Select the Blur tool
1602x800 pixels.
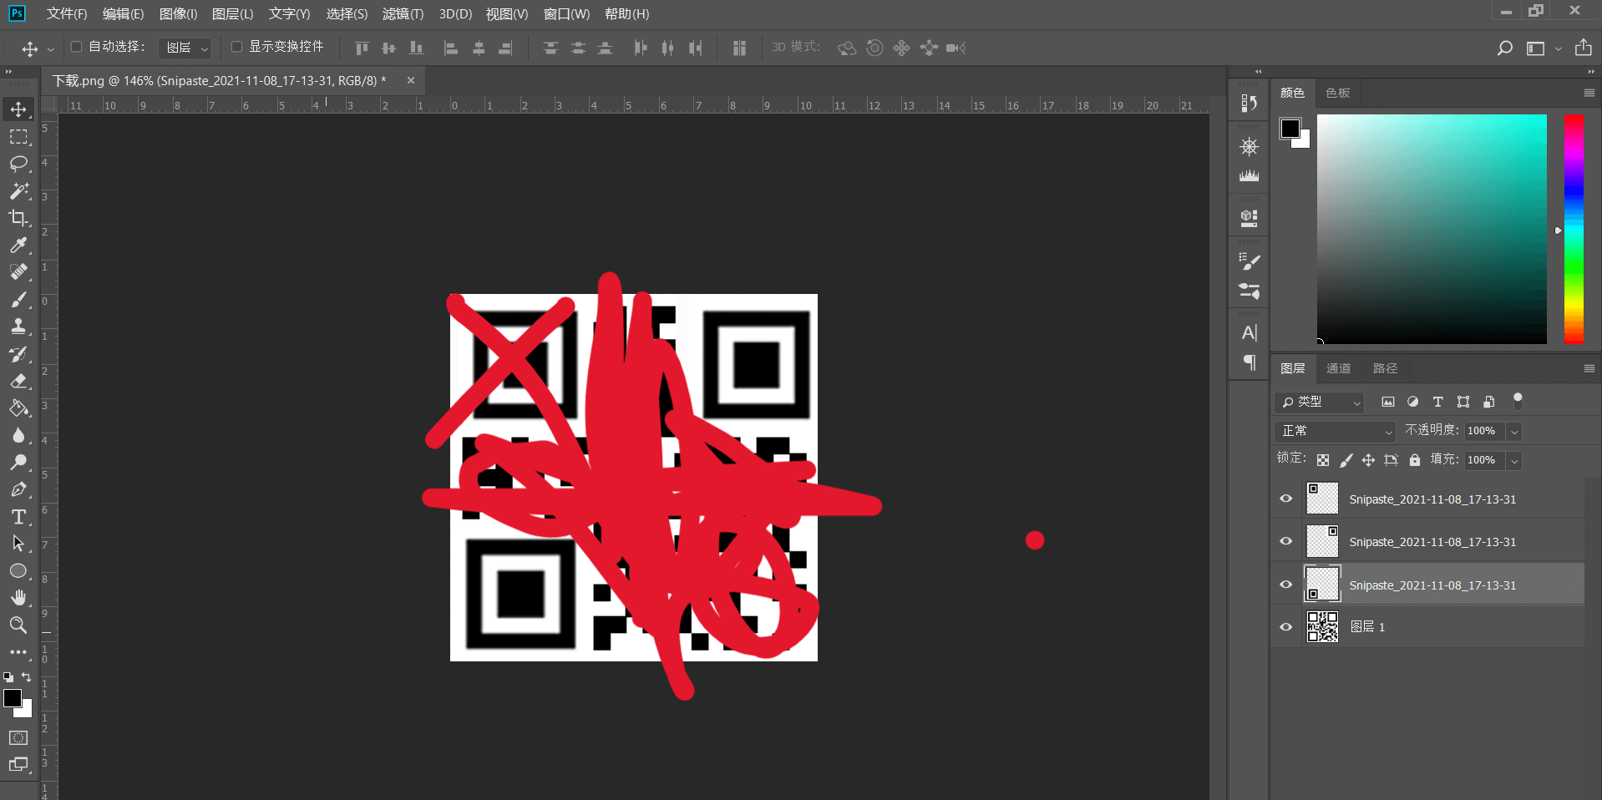point(18,435)
